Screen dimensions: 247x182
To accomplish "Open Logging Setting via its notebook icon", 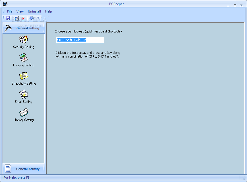I will point(24,58).
